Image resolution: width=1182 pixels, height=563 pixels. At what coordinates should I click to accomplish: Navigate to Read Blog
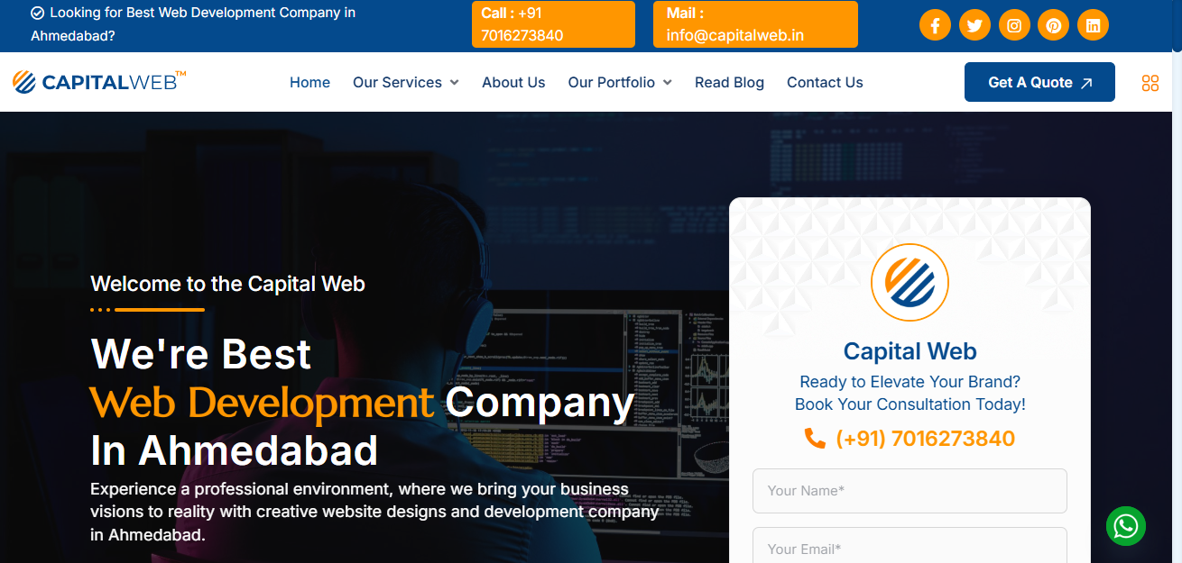(729, 82)
